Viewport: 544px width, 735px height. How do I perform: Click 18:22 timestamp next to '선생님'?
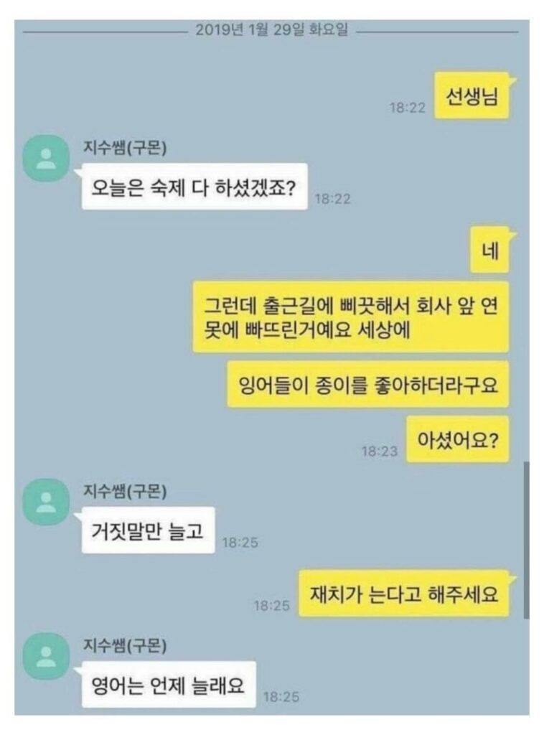(x=408, y=108)
